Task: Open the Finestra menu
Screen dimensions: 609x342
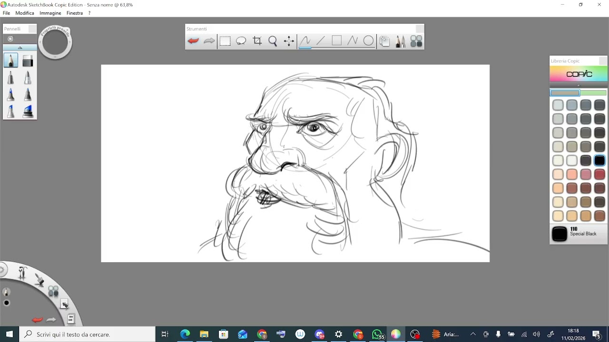Action: (x=75, y=13)
